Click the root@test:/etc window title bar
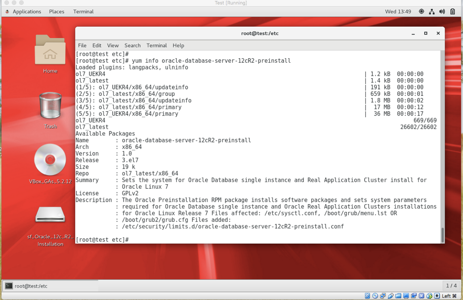This screenshot has width=463, height=300. (x=260, y=34)
